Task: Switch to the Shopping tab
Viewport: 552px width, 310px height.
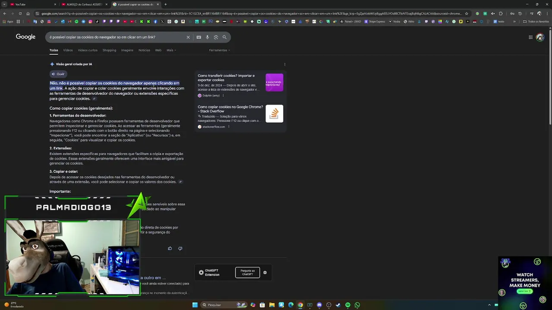Action: pos(109,50)
